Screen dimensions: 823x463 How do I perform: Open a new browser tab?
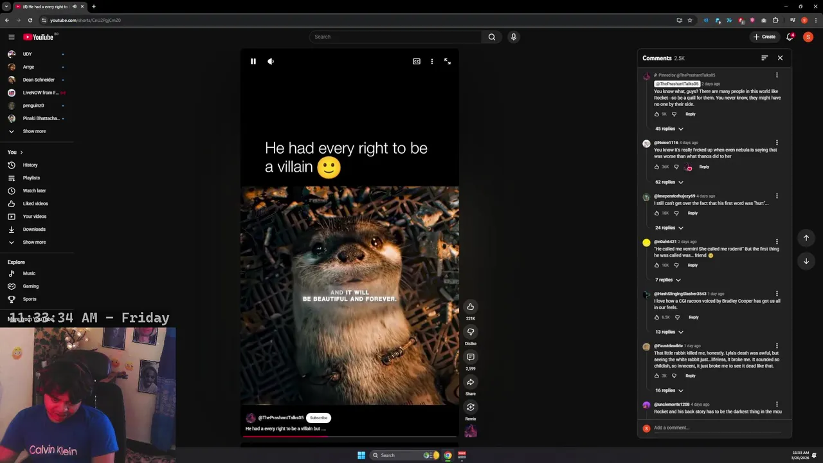[x=93, y=6]
